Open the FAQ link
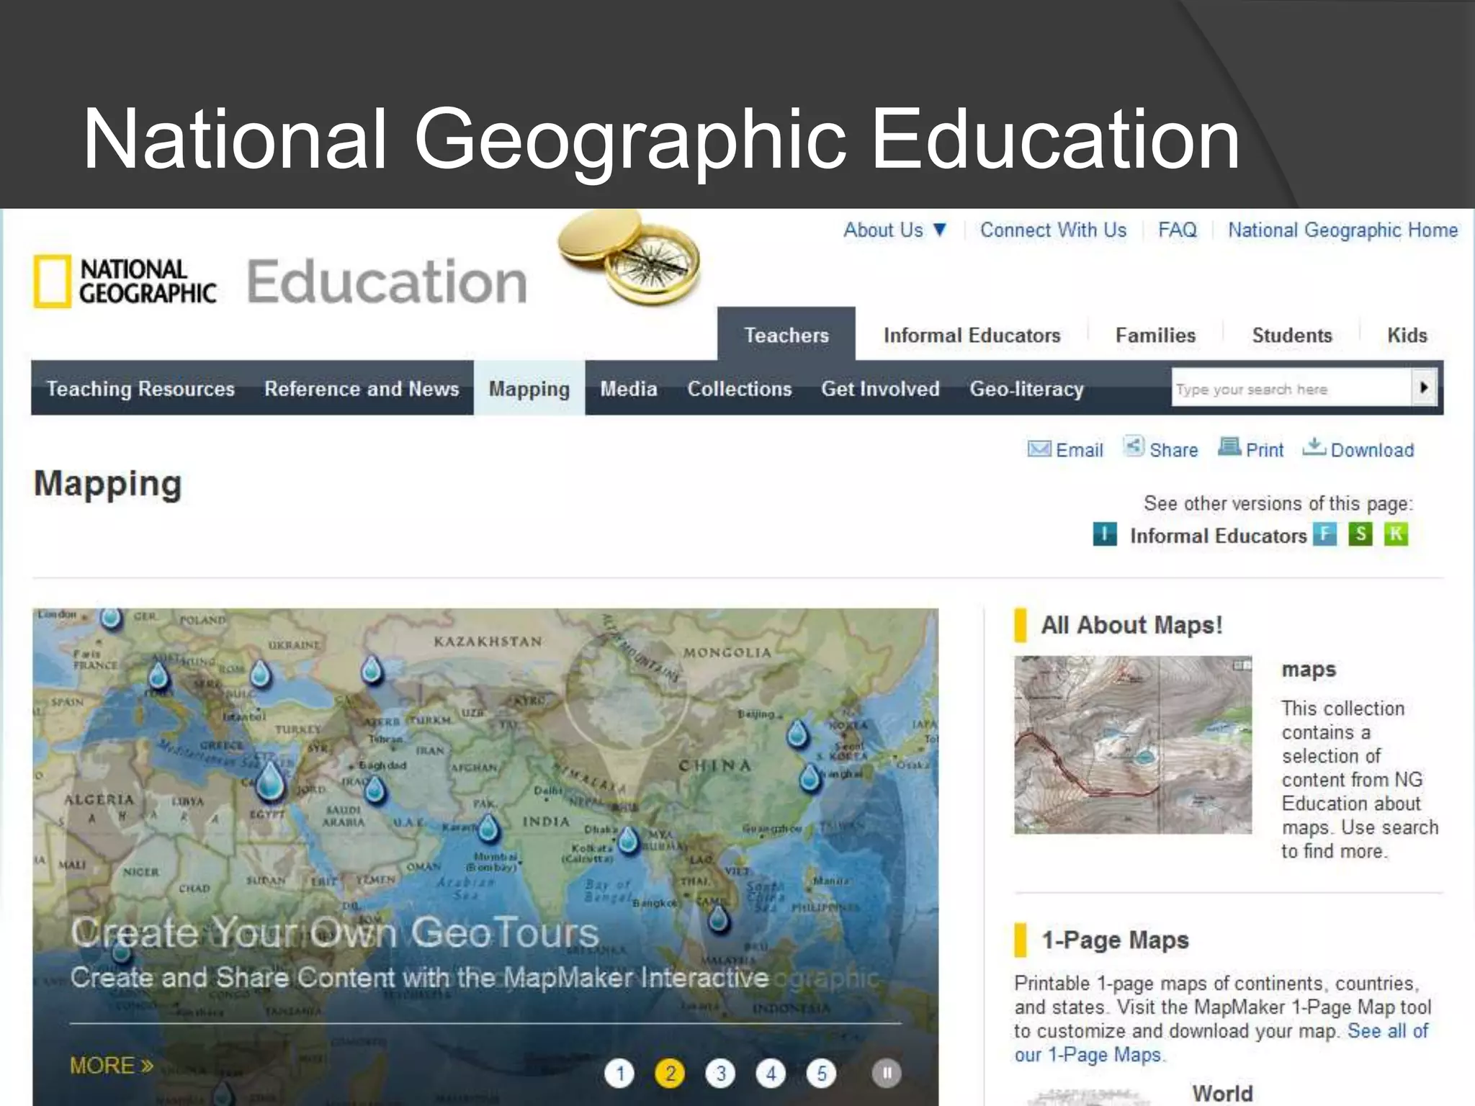Image resolution: width=1475 pixels, height=1106 pixels. coord(1177,230)
